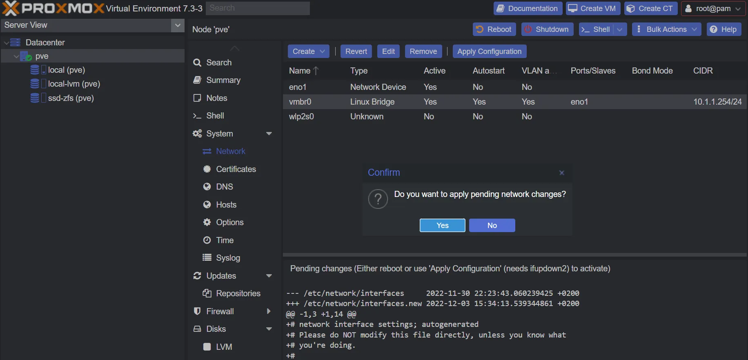
Task: Collapse the Datacenter tree node
Action: point(7,42)
